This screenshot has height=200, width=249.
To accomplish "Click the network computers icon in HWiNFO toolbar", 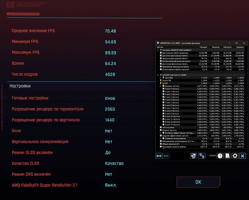I will pyautogui.click(x=202, y=156).
